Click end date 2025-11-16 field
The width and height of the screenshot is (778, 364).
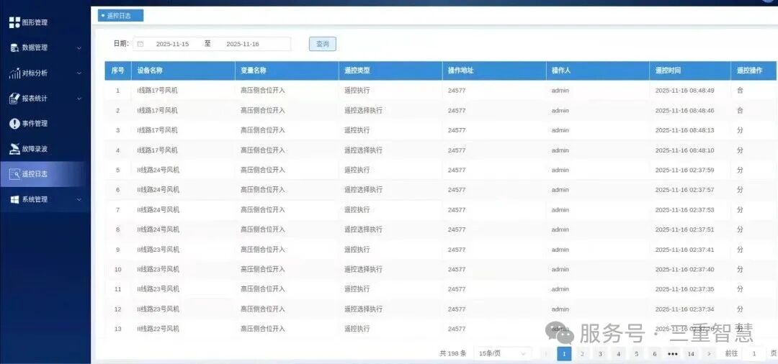(x=243, y=44)
